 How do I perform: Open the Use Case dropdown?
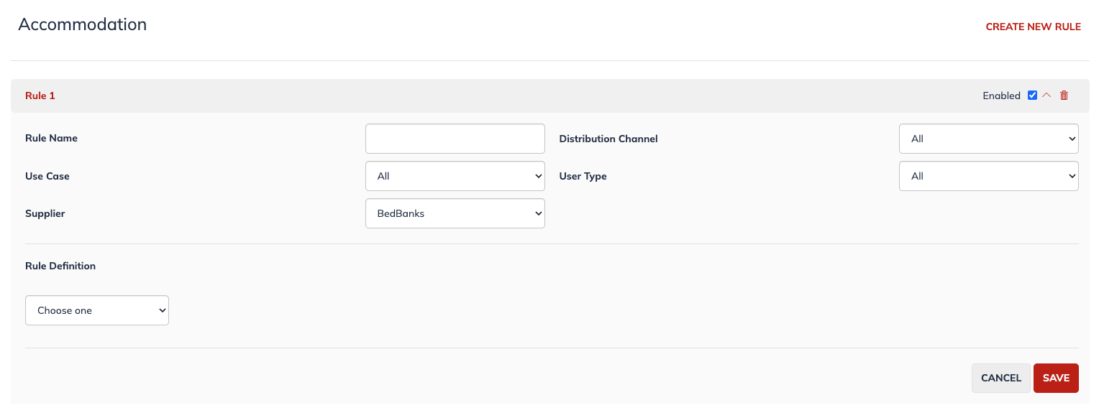pos(455,176)
